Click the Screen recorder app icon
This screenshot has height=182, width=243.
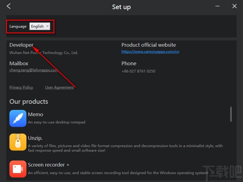click(x=18, y=169)
